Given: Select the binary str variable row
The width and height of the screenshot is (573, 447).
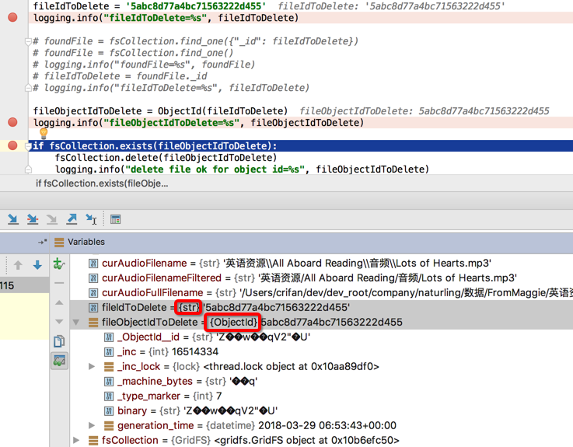Looking at the screenshot, I should 321,410.
